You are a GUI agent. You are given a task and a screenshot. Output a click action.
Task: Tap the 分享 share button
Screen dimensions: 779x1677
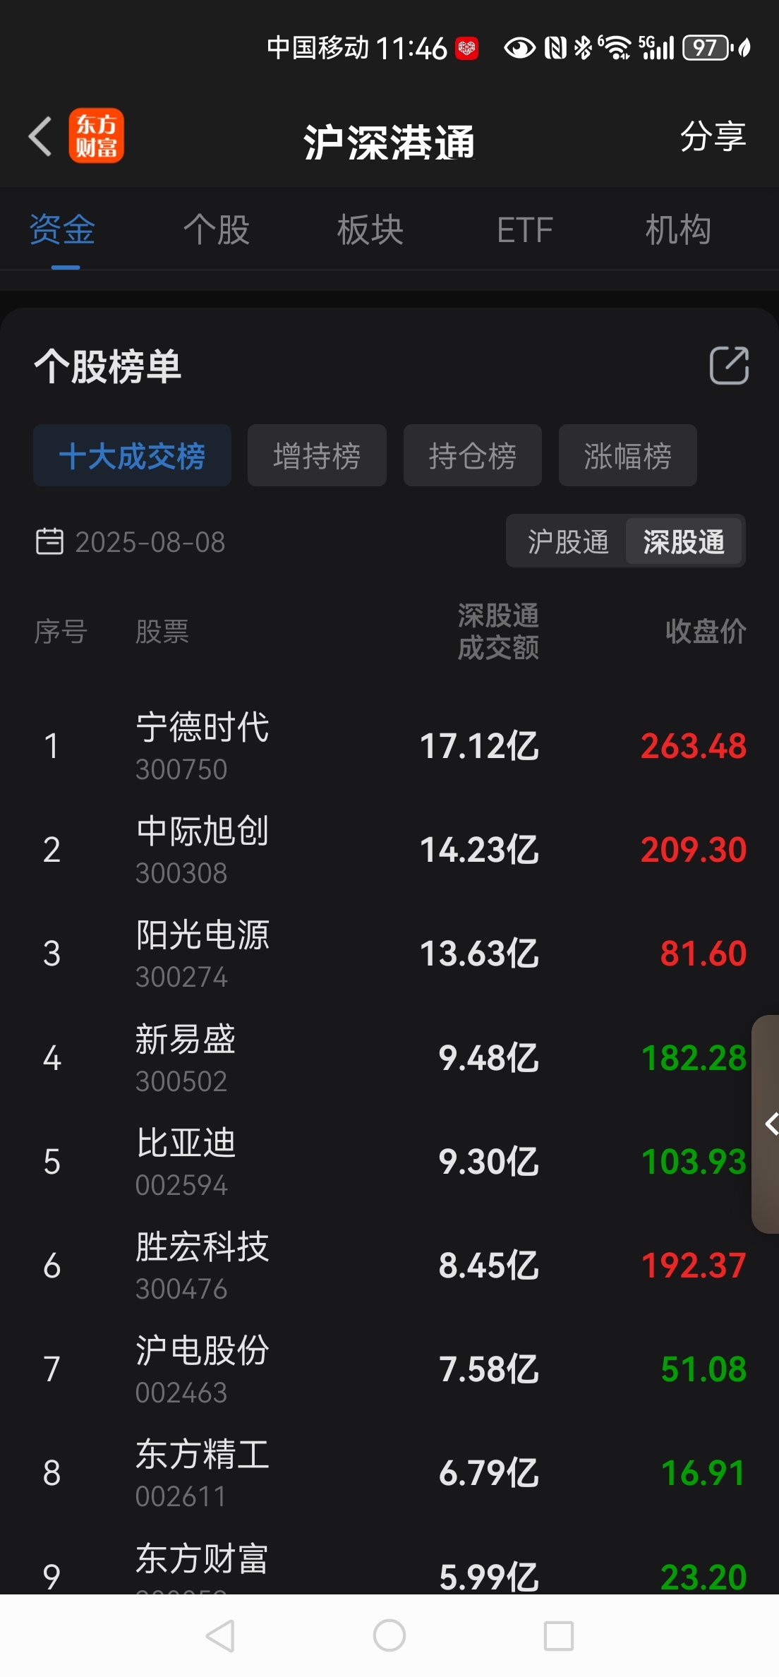click(713, 136)
